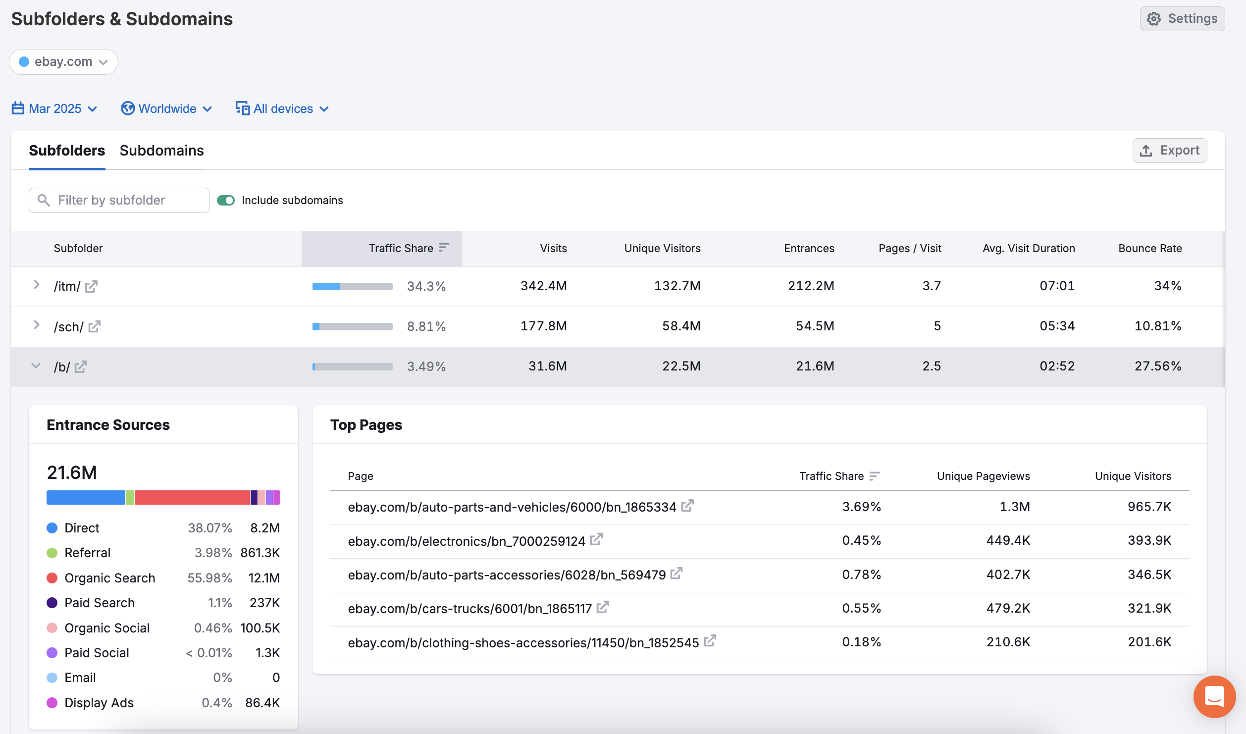Switch to the Subfolders tab
This screenshot has height=734, width=1246.
pos(67,151)
